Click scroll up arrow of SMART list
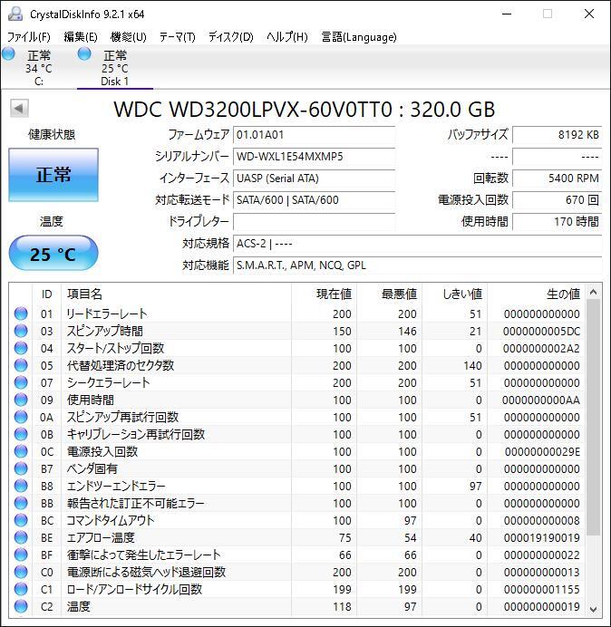Image resolution: width=611 pixels, height=627 pixels. click(x=594, y=293)
